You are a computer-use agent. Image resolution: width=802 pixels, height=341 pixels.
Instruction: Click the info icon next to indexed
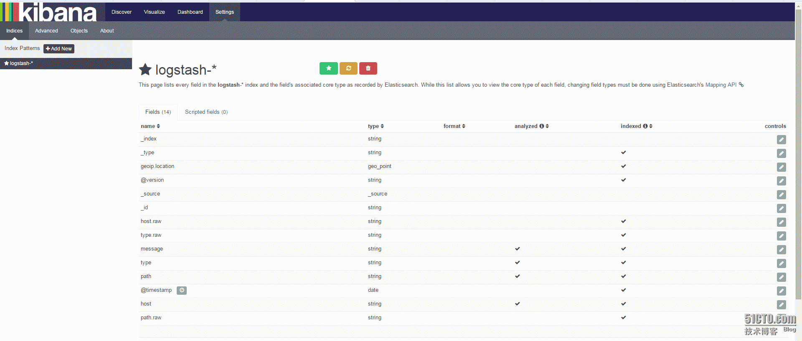coord(645,126)
